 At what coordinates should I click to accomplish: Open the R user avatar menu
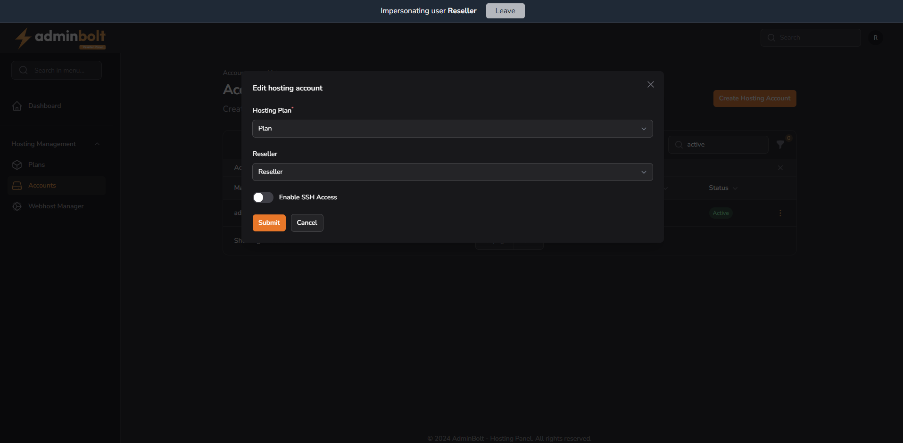tap(875, 38)
